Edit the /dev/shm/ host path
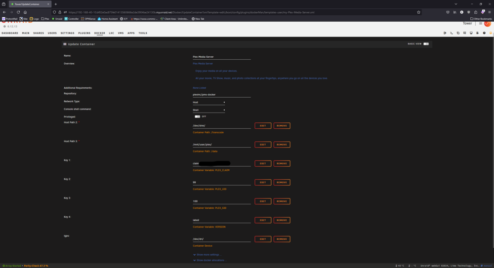Image resolution: width=494 pixels, height=268 pixels. click(x=263, y=126)
